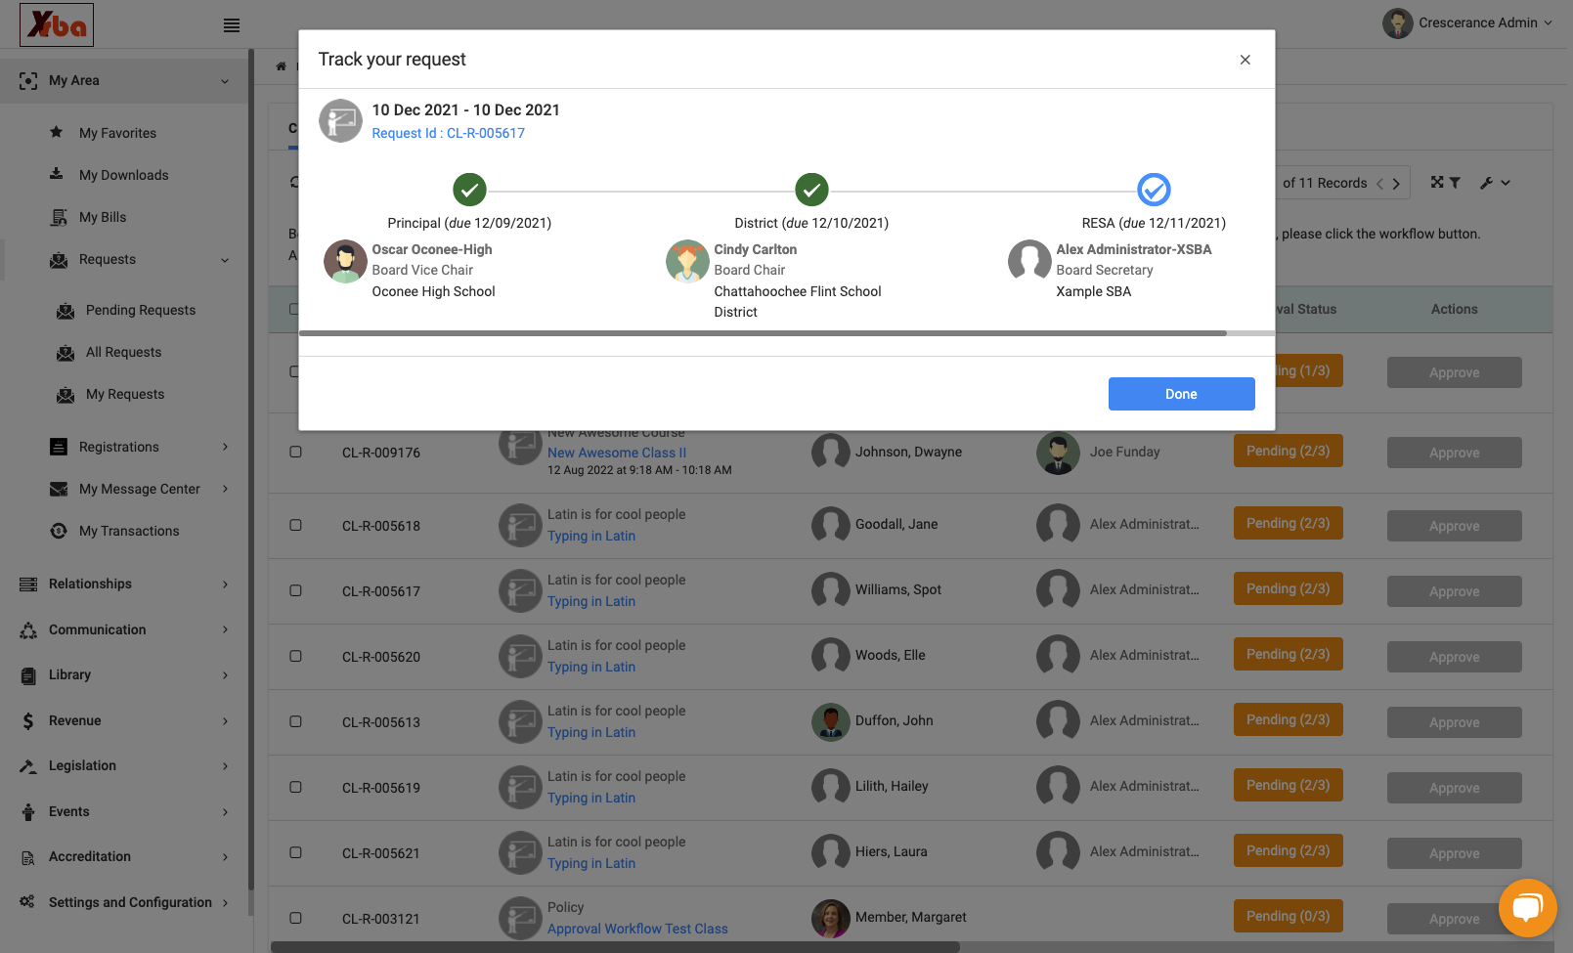Open My Bills in sidebar
Viewport: 1573px width, 953px height.
point(103,217)
